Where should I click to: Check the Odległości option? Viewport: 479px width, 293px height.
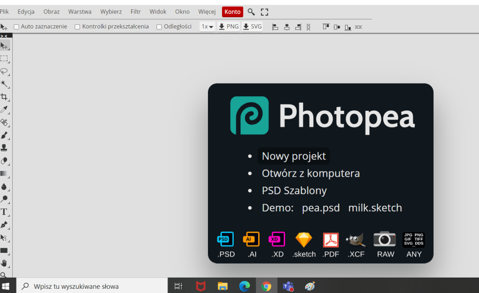pyautogui.click(x=159, y=27)
